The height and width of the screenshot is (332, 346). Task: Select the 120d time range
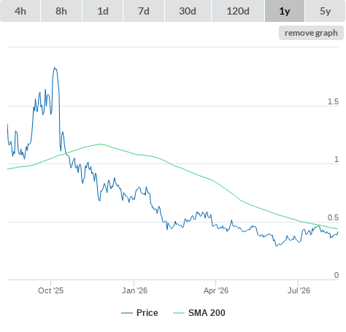click(x=238, y=11)
